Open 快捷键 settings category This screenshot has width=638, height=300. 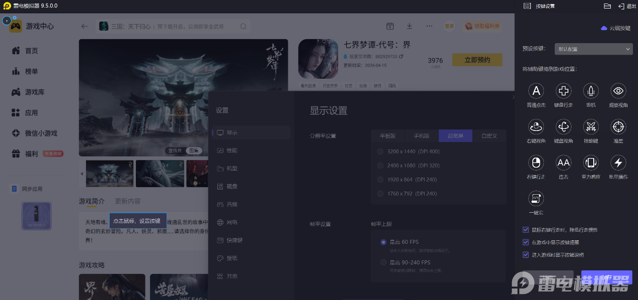[x=251, y=240]
